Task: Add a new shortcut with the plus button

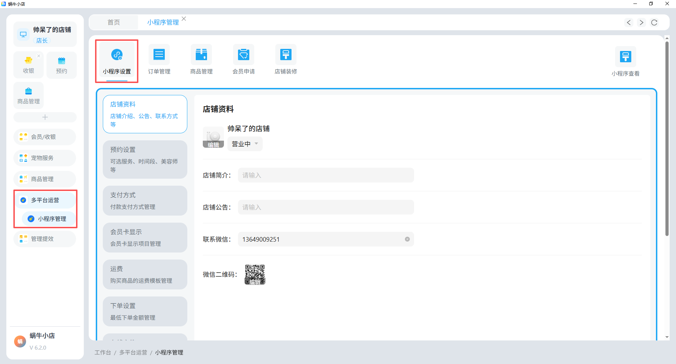Action: coord(45,117)
